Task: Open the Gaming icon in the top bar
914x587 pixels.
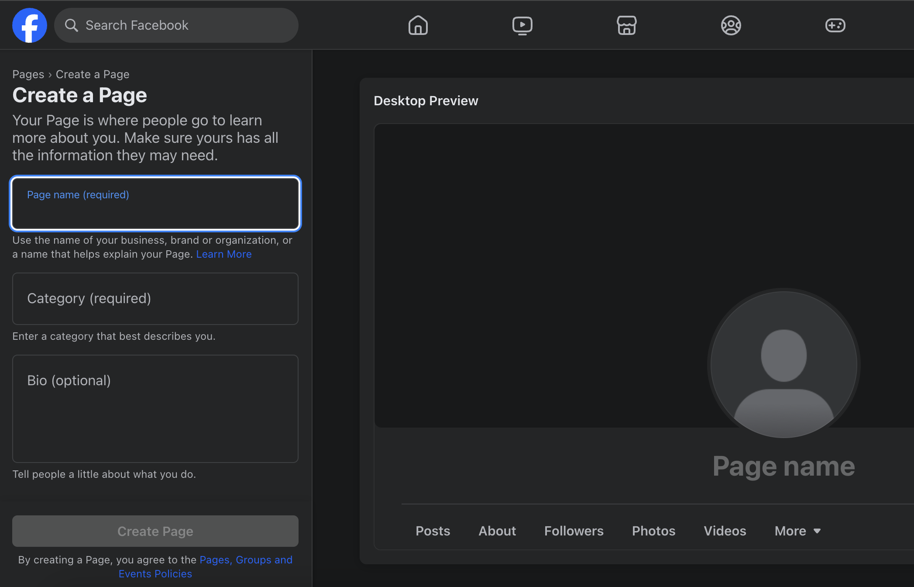Action: click(835, 25)
